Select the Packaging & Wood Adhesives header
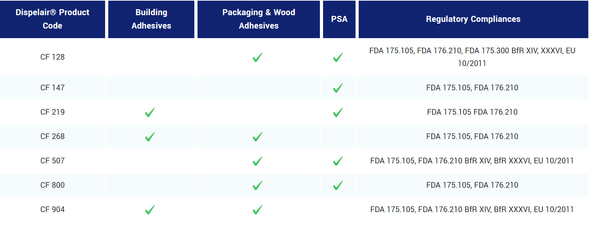The width and height of the screenshot is (589, 235). [x=259, y=19]
